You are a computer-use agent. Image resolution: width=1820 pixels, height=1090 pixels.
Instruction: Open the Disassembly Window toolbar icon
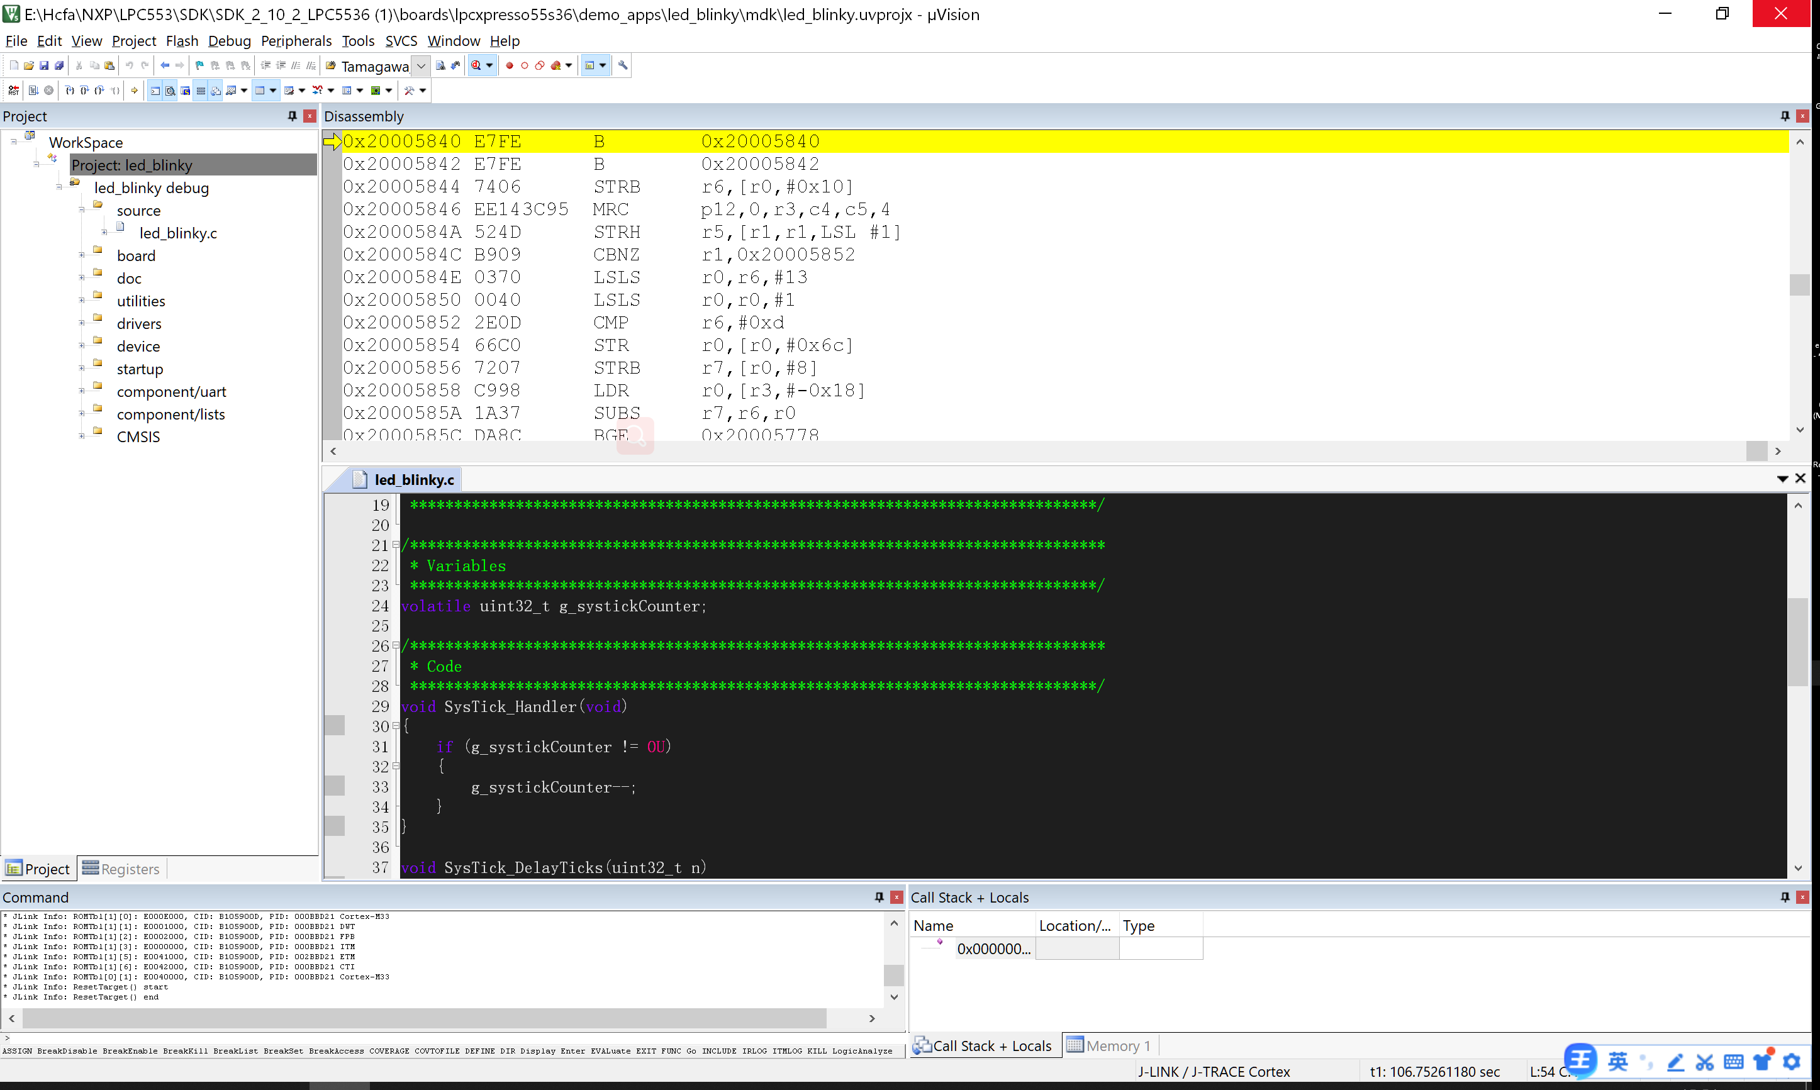(170, 89)
